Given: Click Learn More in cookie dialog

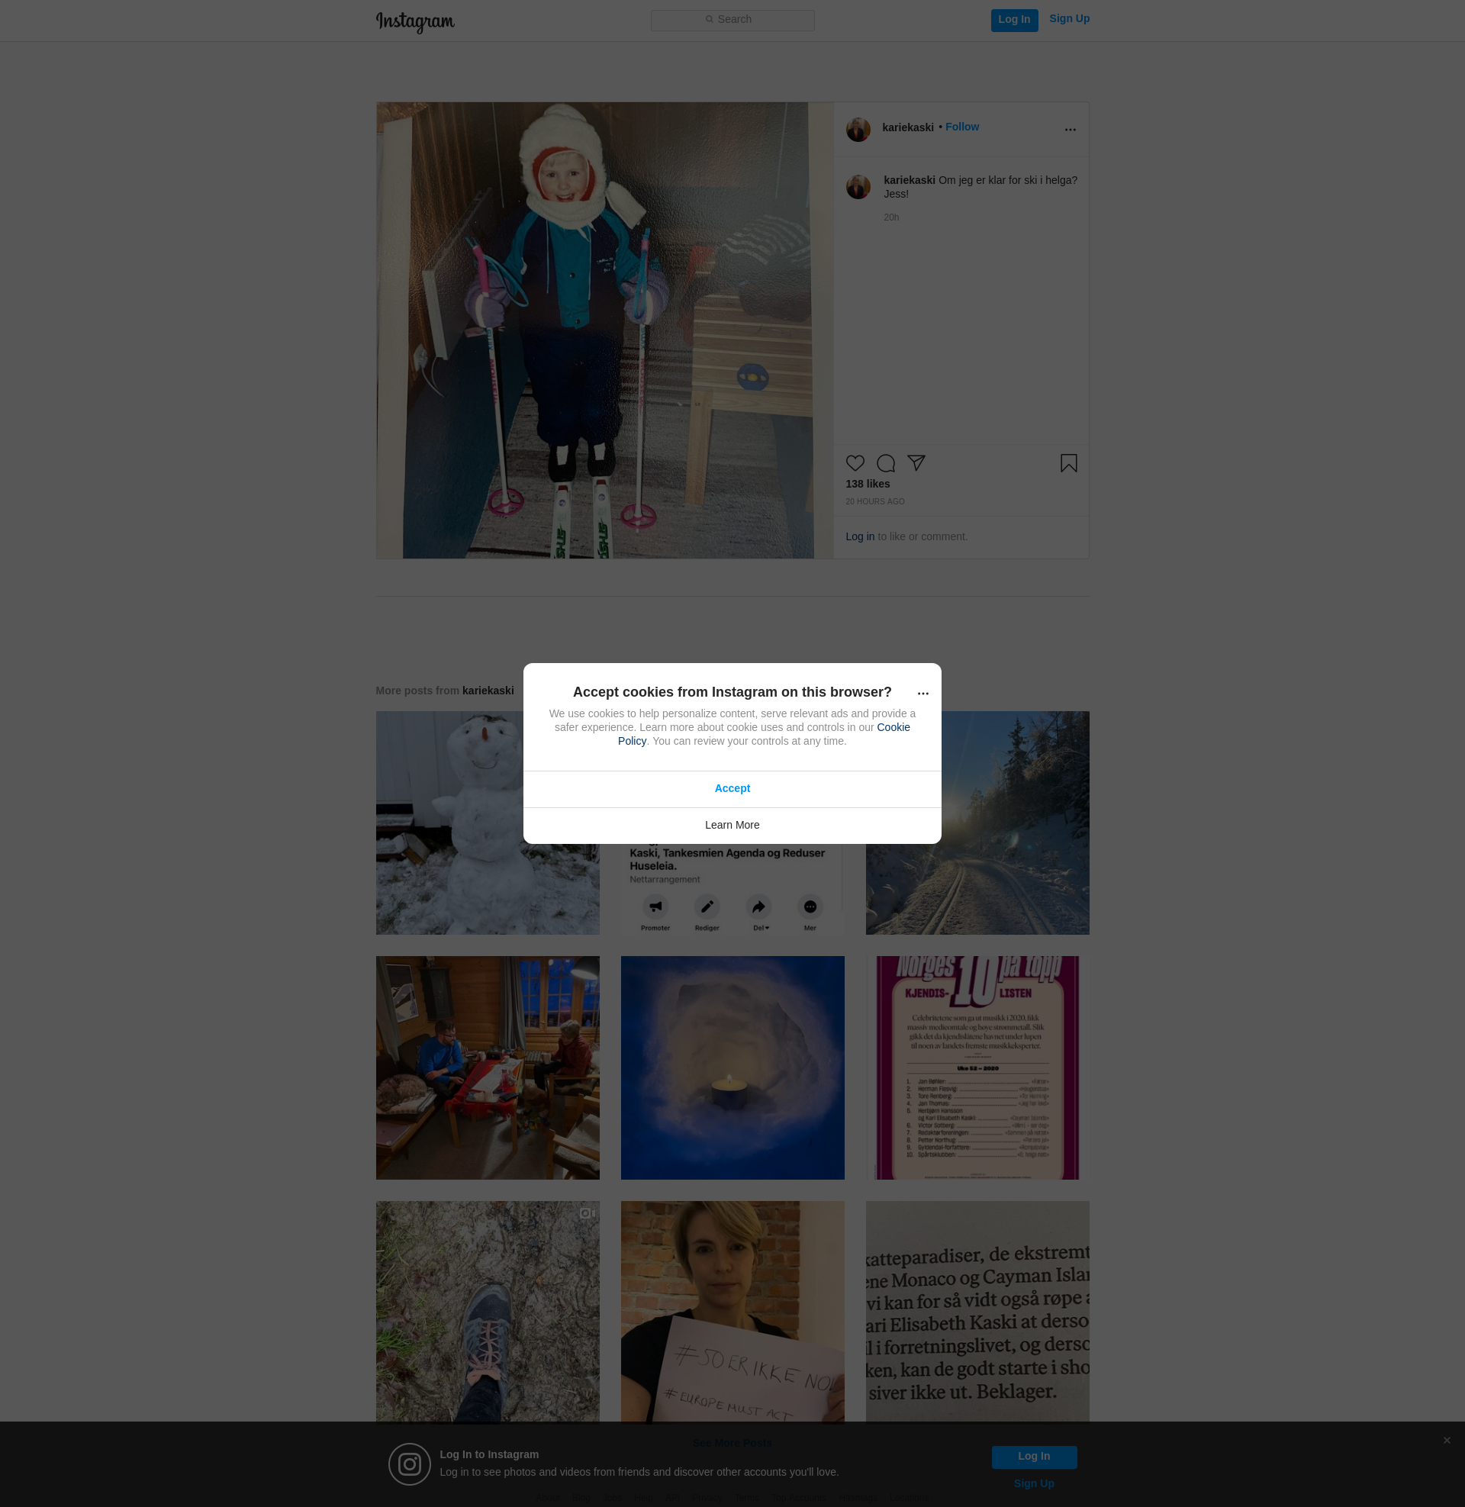Looking at the screenshot, I should click(x=732, y=825).
